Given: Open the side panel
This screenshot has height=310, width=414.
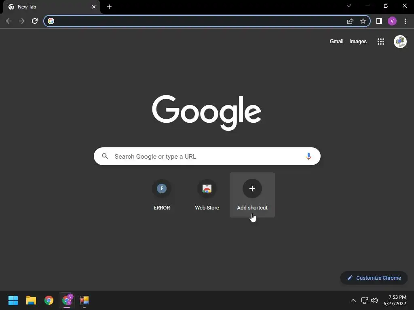Looking at the screenshot, I should [x=379, y=21].
